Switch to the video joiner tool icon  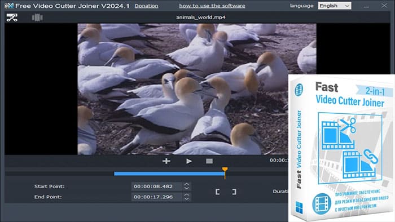[x=37, y=17]
